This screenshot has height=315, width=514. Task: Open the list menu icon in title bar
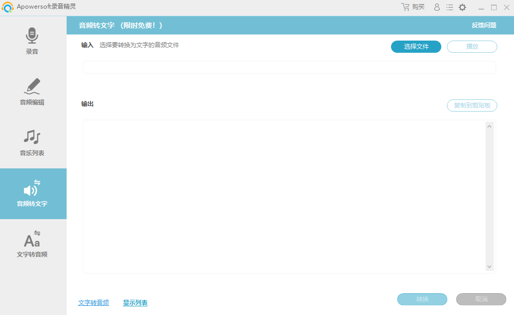[449, 7]
